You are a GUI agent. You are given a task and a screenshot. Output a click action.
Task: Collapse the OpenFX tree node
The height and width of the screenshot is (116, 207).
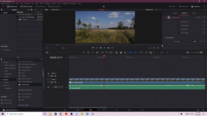pos(1,80)
